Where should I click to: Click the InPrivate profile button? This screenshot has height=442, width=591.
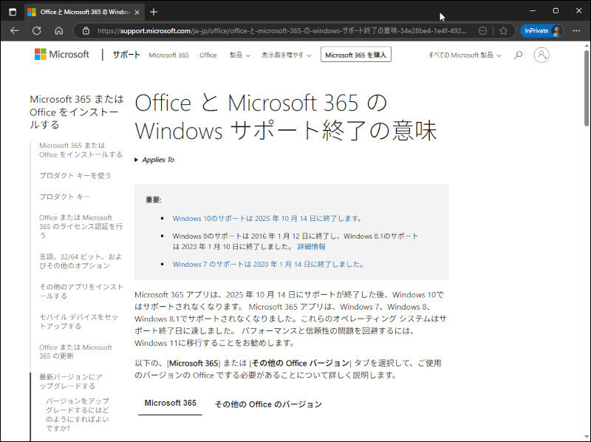point(542,30)
